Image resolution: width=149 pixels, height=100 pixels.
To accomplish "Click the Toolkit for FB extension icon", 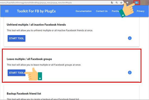I will pos(137,3).
